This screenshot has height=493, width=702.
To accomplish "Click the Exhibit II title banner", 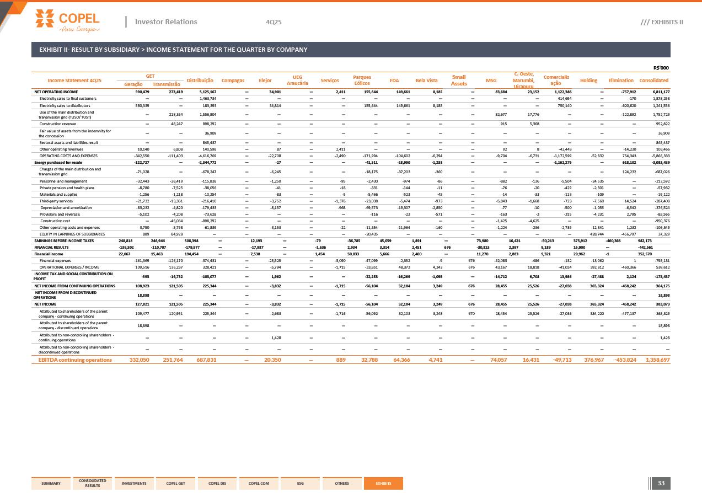I will [x=351, y=50].
